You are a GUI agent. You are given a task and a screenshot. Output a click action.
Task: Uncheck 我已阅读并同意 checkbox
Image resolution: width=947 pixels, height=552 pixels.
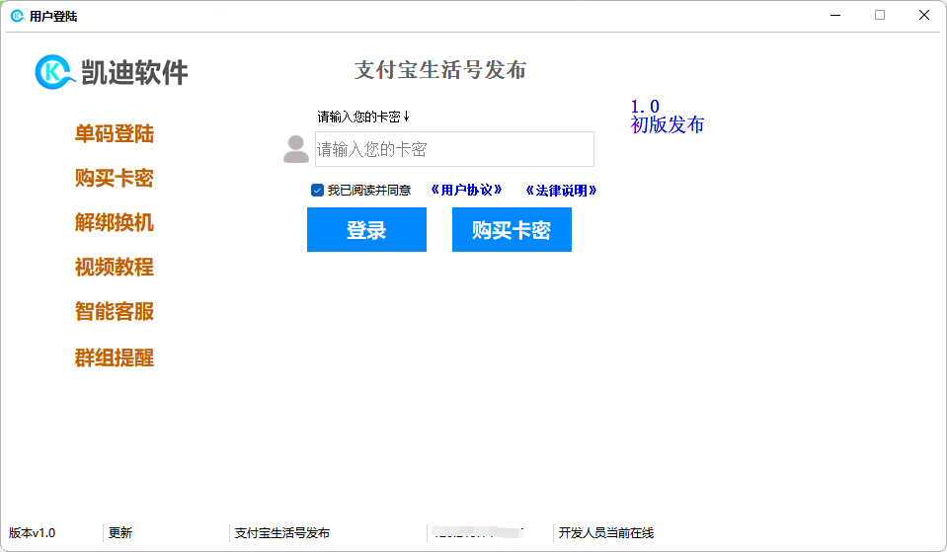pyautogui.click(x=317, y=191)
